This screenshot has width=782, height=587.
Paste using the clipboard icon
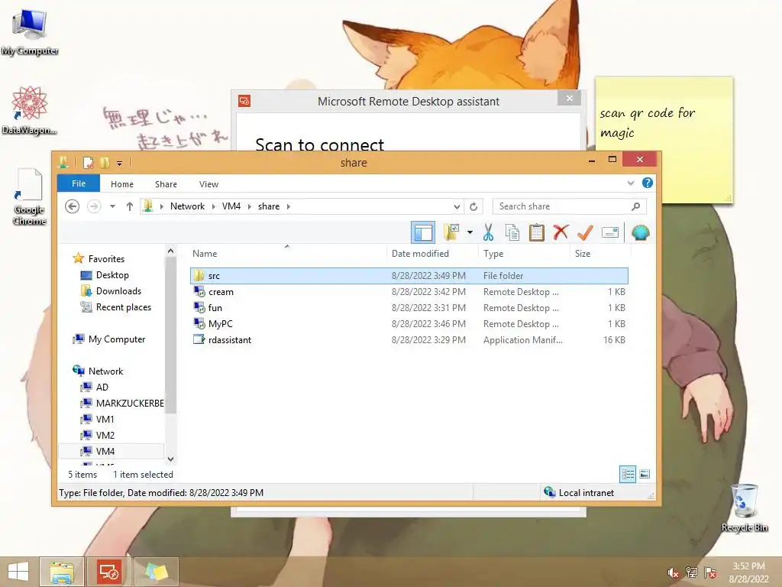tap(536, 232)
